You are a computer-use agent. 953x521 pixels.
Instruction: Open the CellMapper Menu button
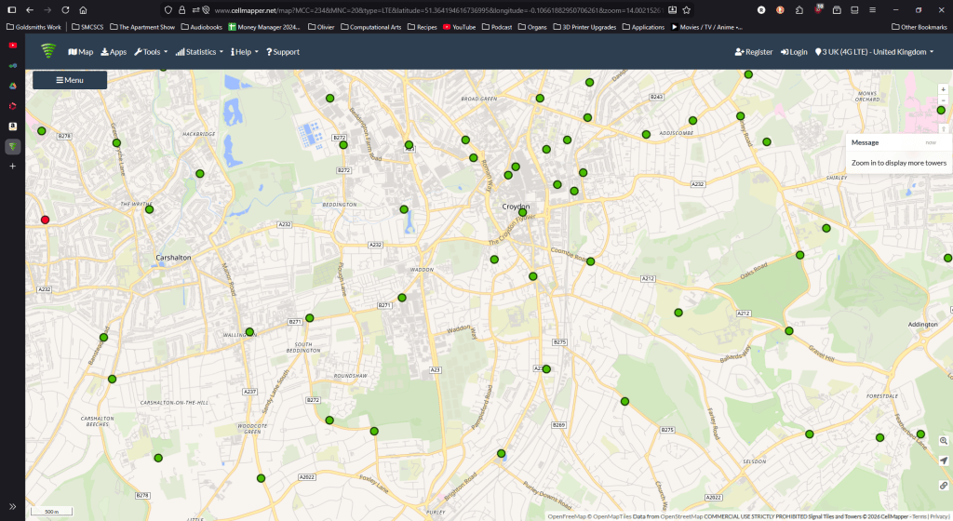[x=70, y=80]
